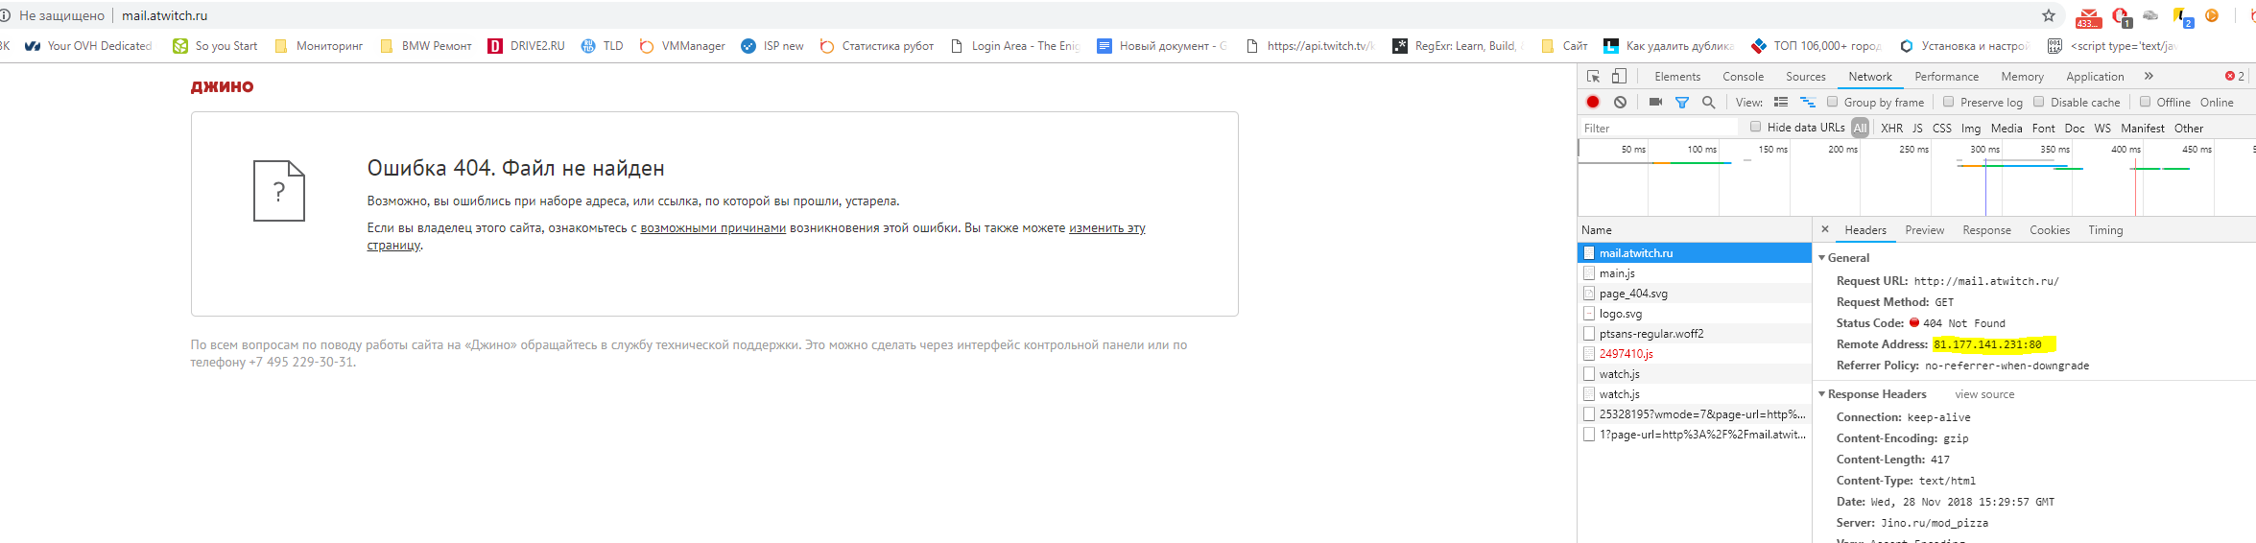
Task: Open the Timing tab for the request
Action: (x=2105, y=230)
